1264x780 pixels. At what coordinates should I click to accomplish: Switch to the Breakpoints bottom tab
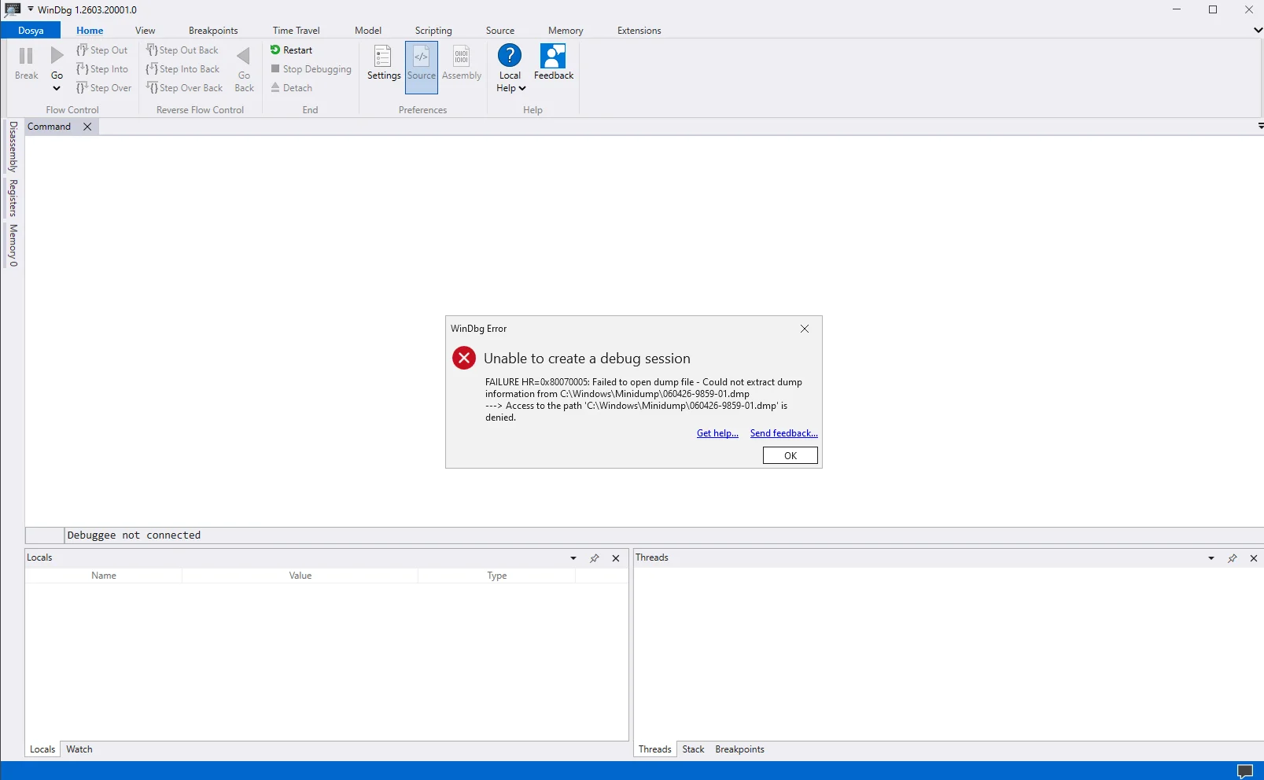pyautogui.click(x=740, y=749)
